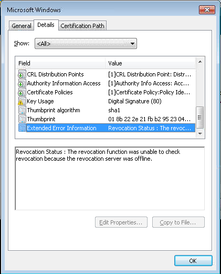Click the Copy to File button
Viewport: 221px width, 274px height.
click(x=178, y=222)
